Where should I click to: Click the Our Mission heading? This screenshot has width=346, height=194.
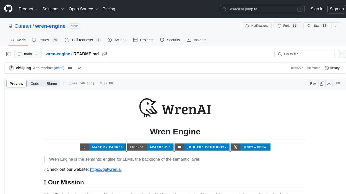pyautogui.click(x=64, y=182)
